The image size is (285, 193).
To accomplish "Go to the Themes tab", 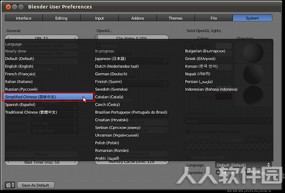I will 176,18.
